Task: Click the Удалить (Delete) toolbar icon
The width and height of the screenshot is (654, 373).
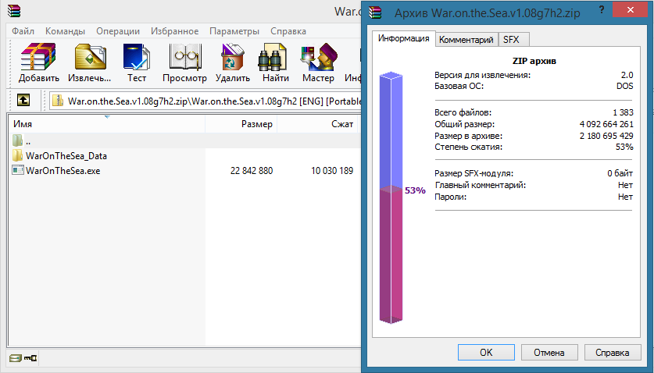Action: 232,57
